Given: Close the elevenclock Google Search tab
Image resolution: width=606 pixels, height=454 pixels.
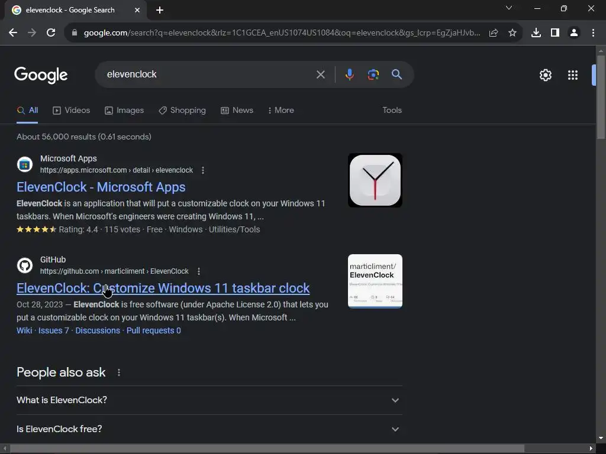Looking at the screenshot, I should 137,10.
